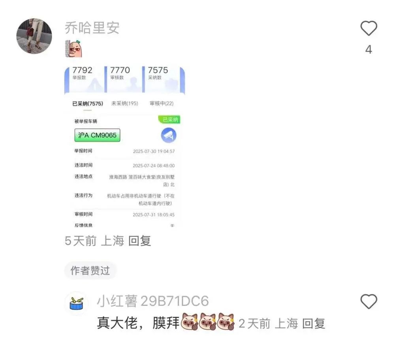This screenshot has height=345, width=395.
Task: Tap the first cat emoji in reply
Action: 190,322
